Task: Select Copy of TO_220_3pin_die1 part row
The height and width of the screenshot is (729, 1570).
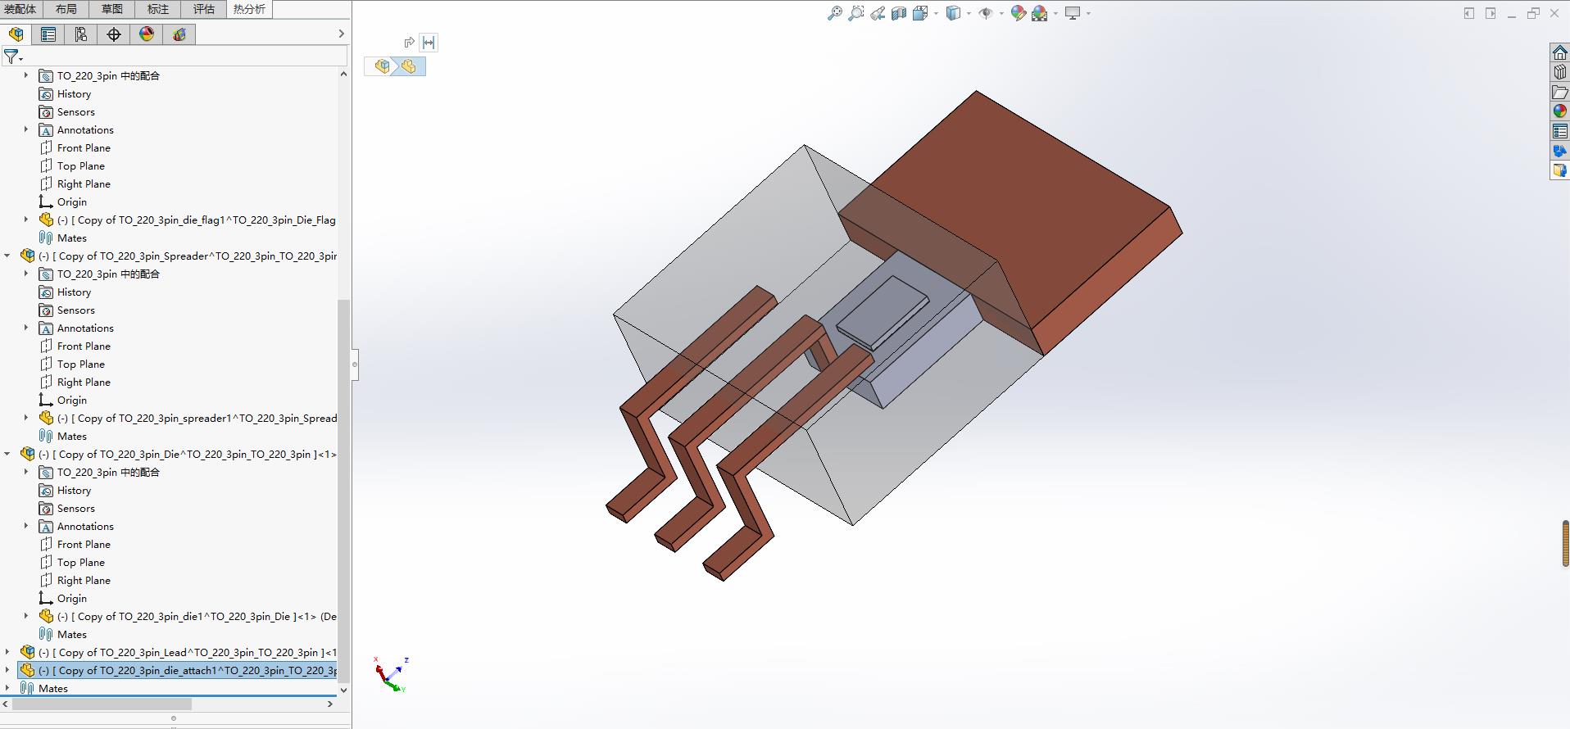Action: coord(187,616)
